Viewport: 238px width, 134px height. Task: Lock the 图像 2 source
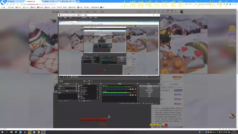point(100,86)
